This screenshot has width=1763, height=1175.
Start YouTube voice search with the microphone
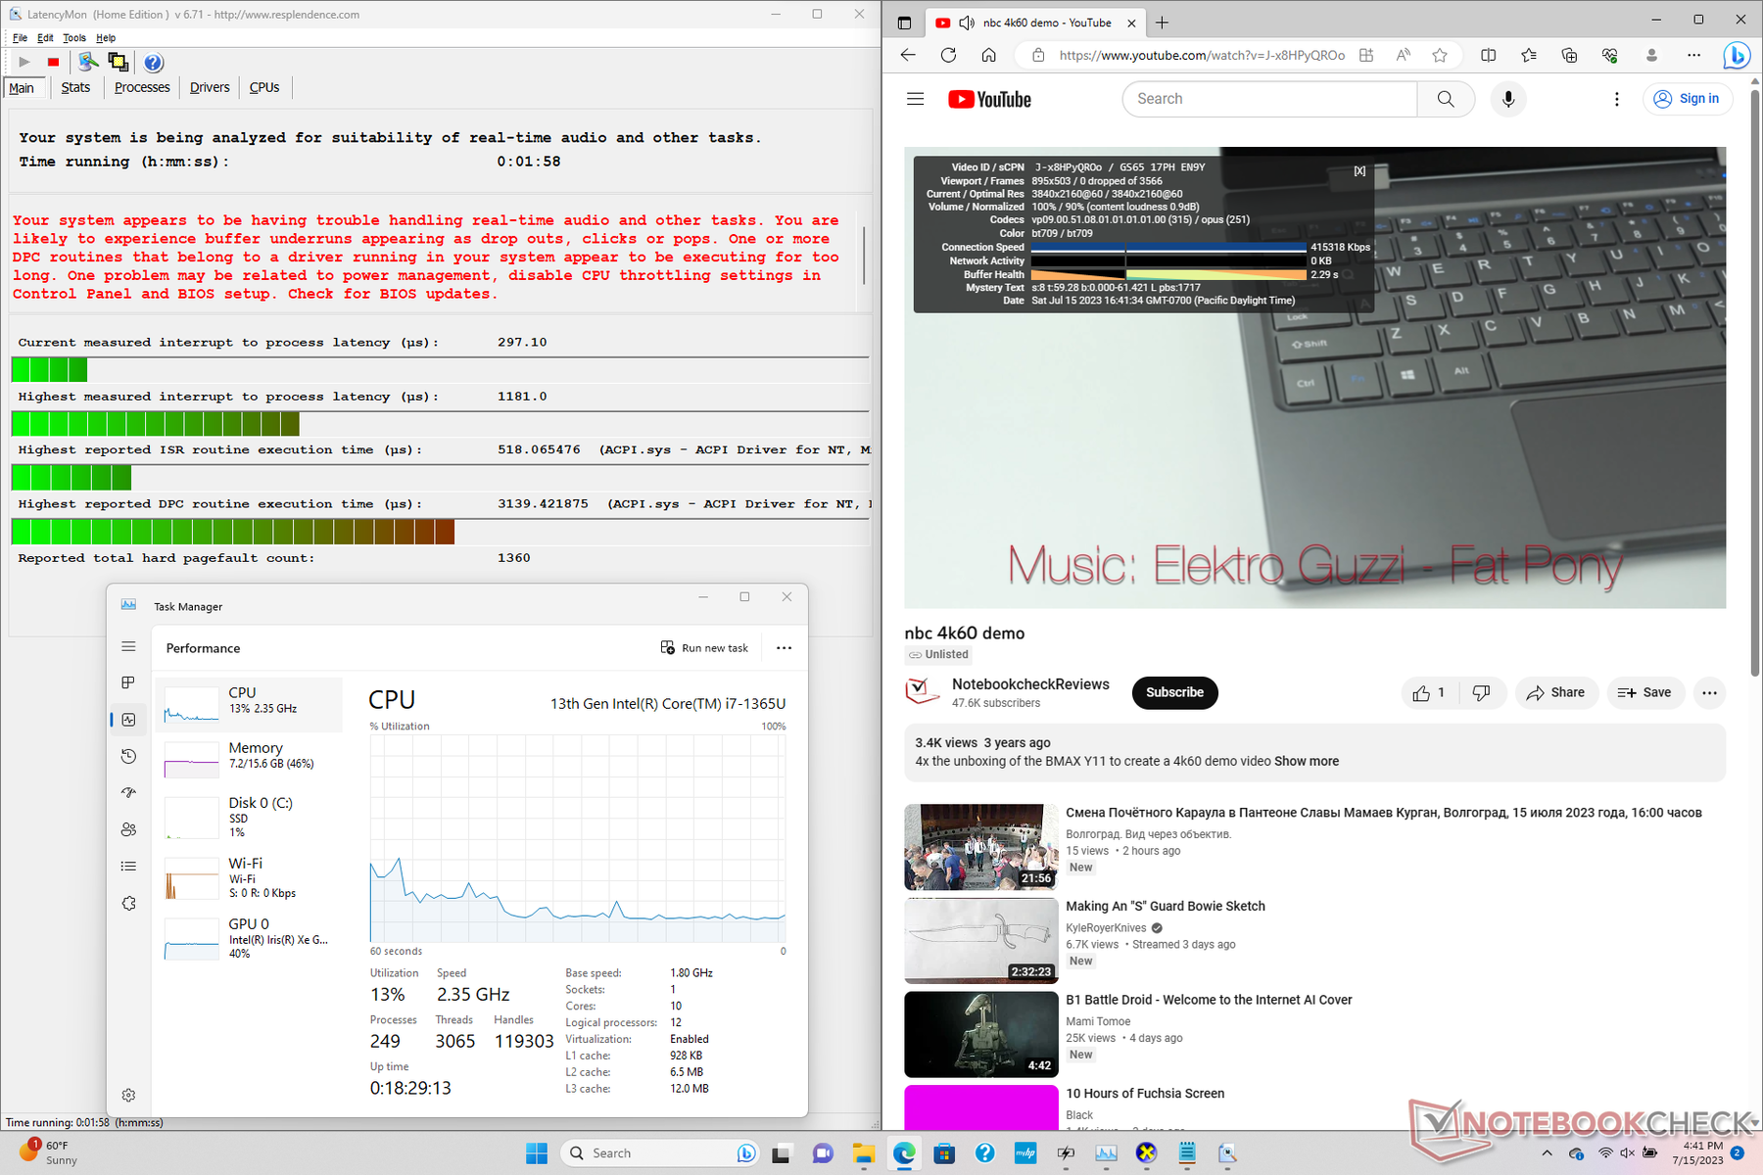[x=1508, y=99]
